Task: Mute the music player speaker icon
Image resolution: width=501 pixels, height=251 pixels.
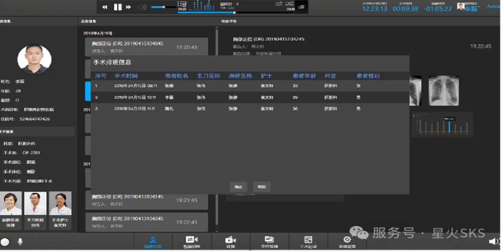Action: point(142,7)
